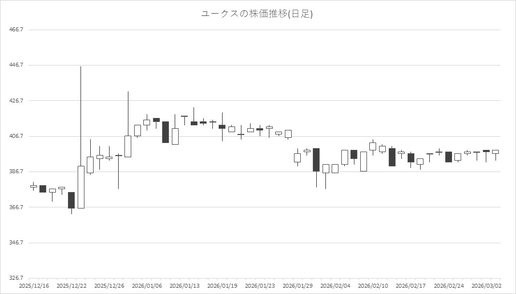This screenshot has width=516, height=294.
Task: Click the 2026/03/02 date label
Action: point(486,285)
